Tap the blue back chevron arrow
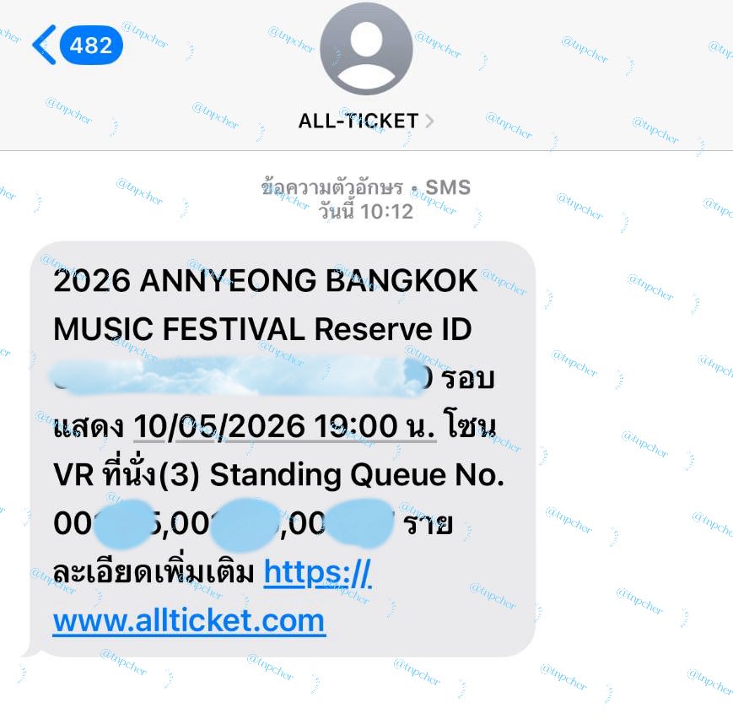Screen dimensions: 733x719 45,45
